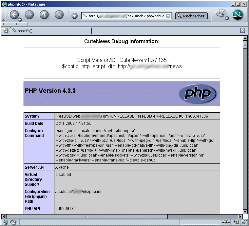Click the Back navigation button
The width and height of the screenshot is (249, 226).
(14, 14)
